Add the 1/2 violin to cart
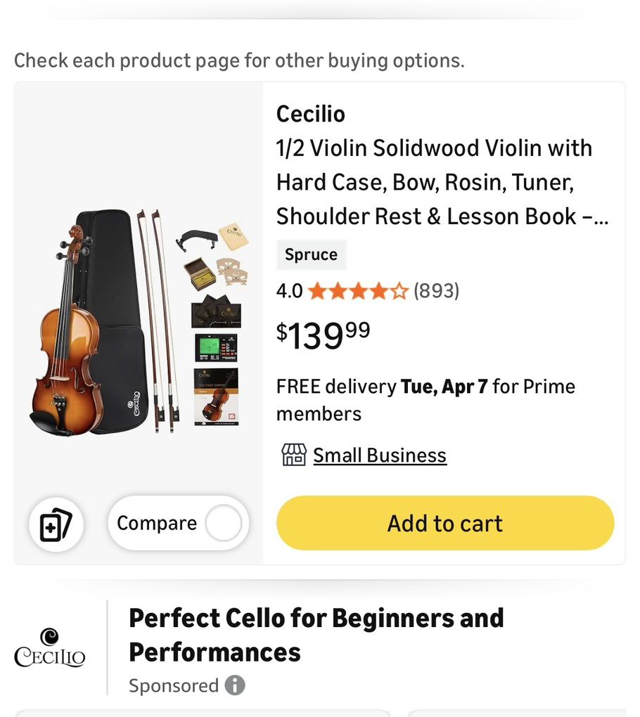The image size is (640, 717). 444,523
